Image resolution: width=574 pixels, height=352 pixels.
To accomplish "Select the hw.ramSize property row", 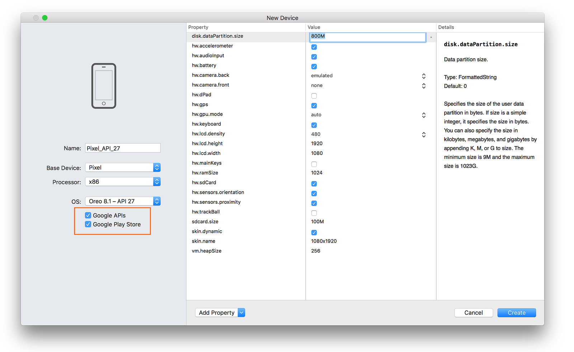I will pos(205,173).
